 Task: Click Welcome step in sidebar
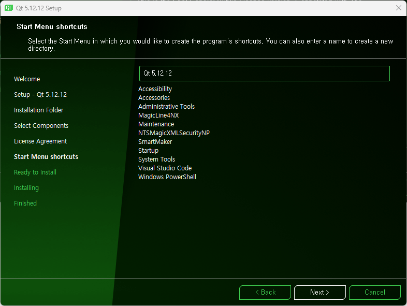pos(27,79)
